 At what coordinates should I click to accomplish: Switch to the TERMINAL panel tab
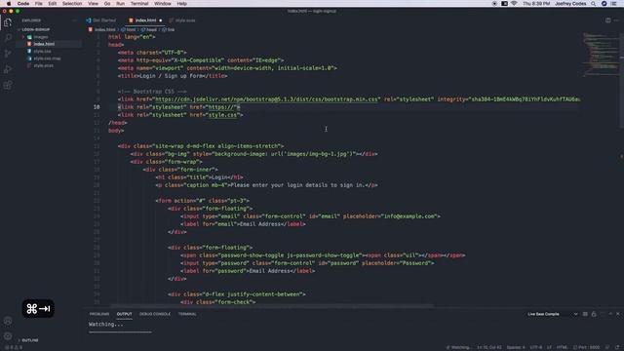pyautogui.click(x=187, y=314)
